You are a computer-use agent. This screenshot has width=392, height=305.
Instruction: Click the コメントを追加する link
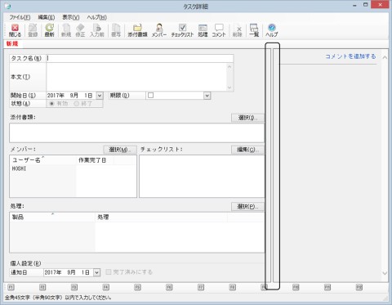[x=350, y=56]
